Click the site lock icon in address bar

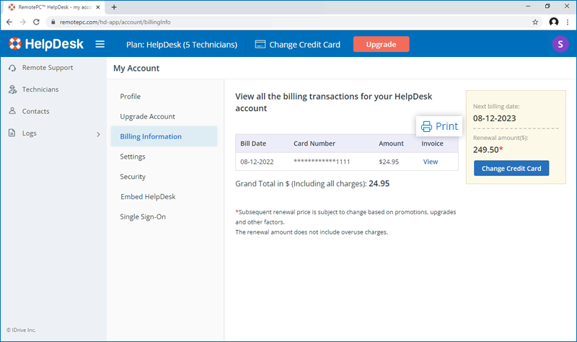pyautogui.click(x=53, y=22)
